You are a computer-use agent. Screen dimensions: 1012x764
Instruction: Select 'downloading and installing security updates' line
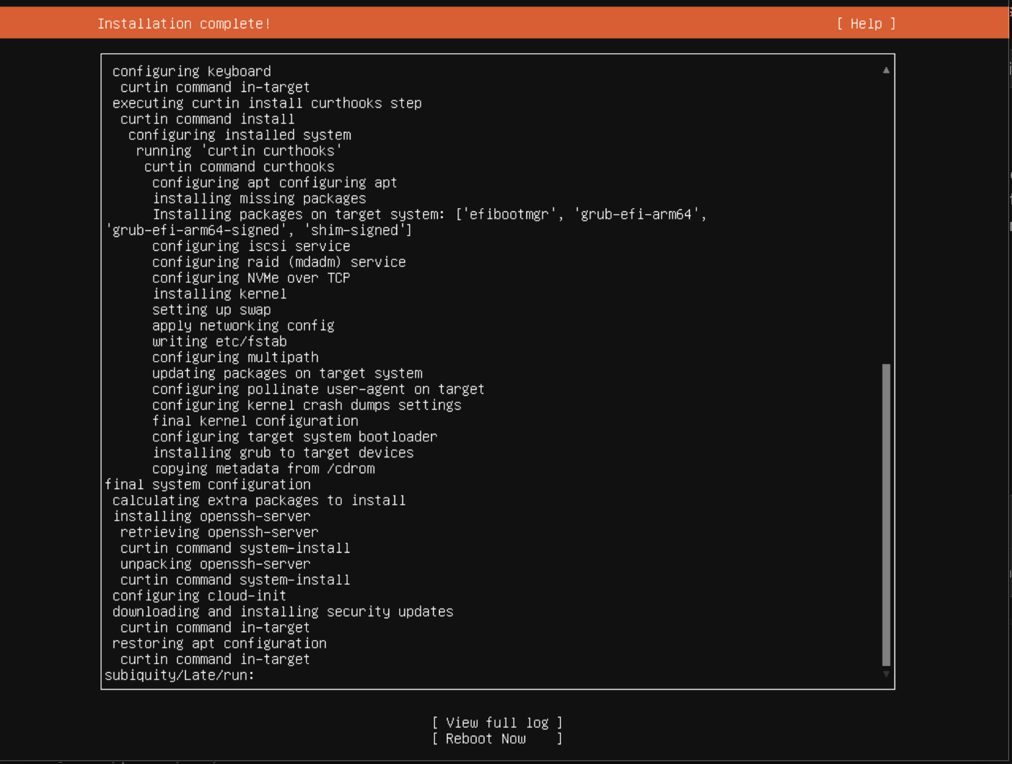pyautogui.click(x=282, y=611)
